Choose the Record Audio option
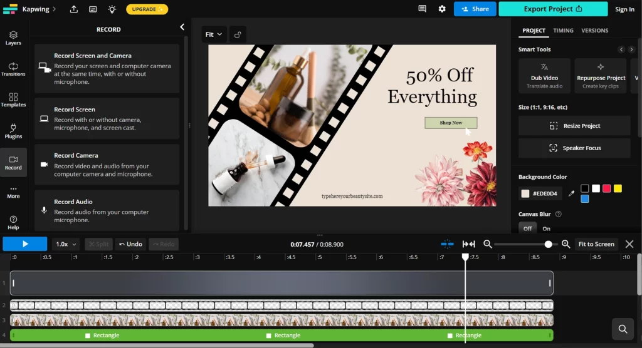The image size is (642, 348). [107, 210]
